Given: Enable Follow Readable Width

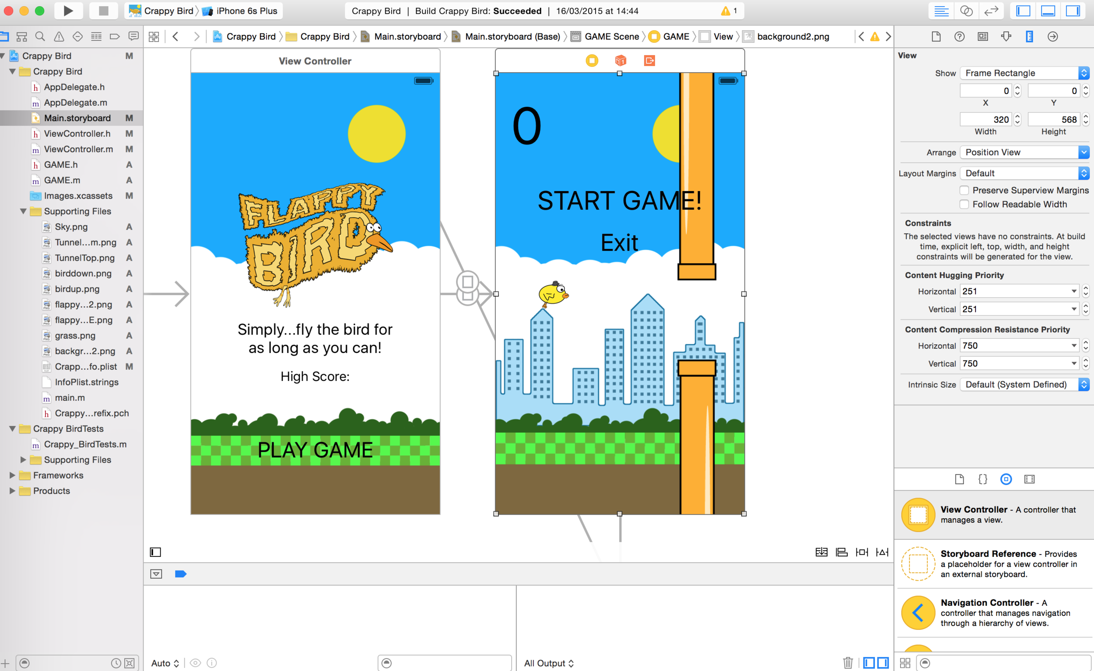Looking at the screenshot, I should point(964,204).
